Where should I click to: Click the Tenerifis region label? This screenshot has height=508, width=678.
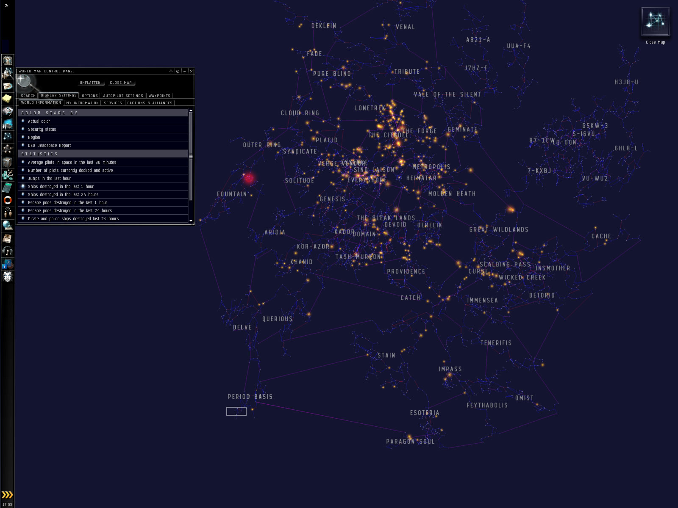click(496, 343)
